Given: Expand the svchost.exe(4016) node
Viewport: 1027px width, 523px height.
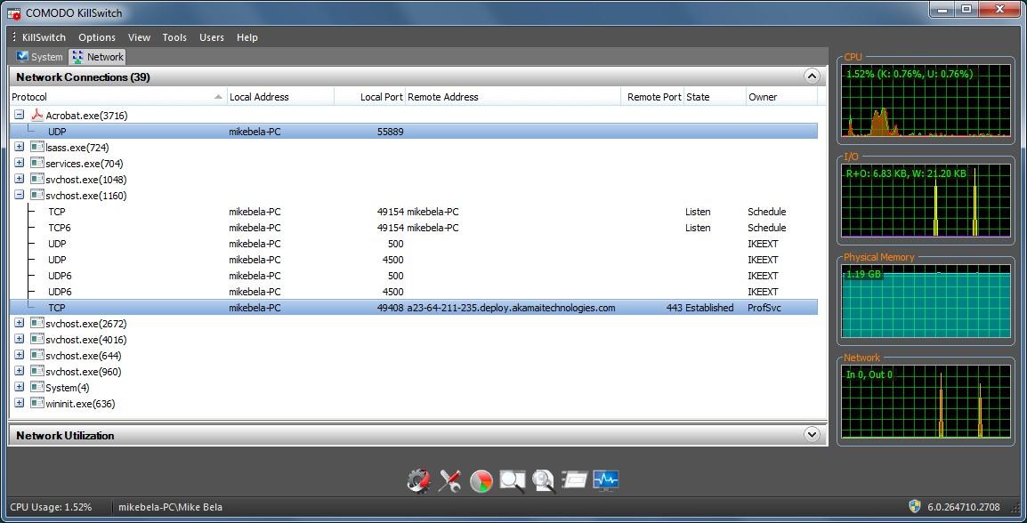Looking at the screenshot, I should coord(19,339).
